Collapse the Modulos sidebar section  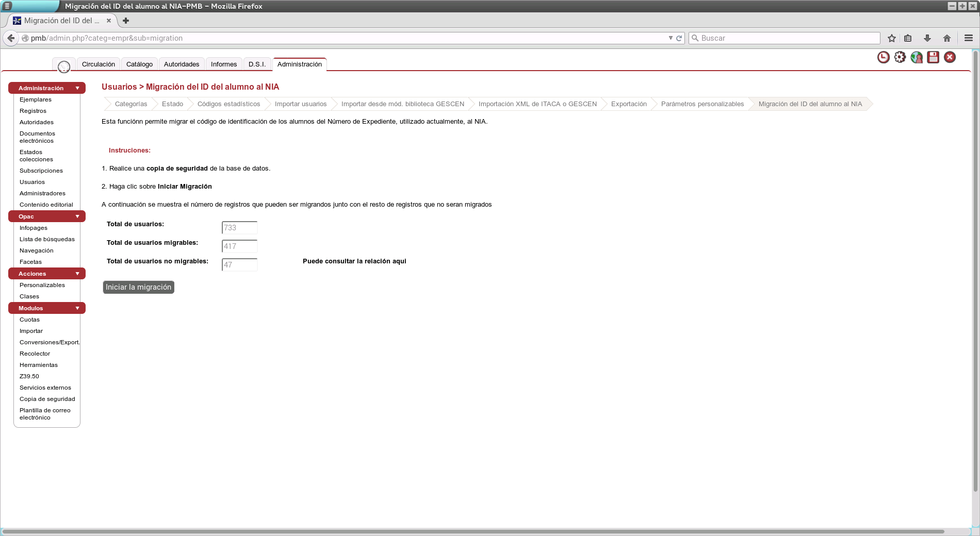tap(77, 308)
